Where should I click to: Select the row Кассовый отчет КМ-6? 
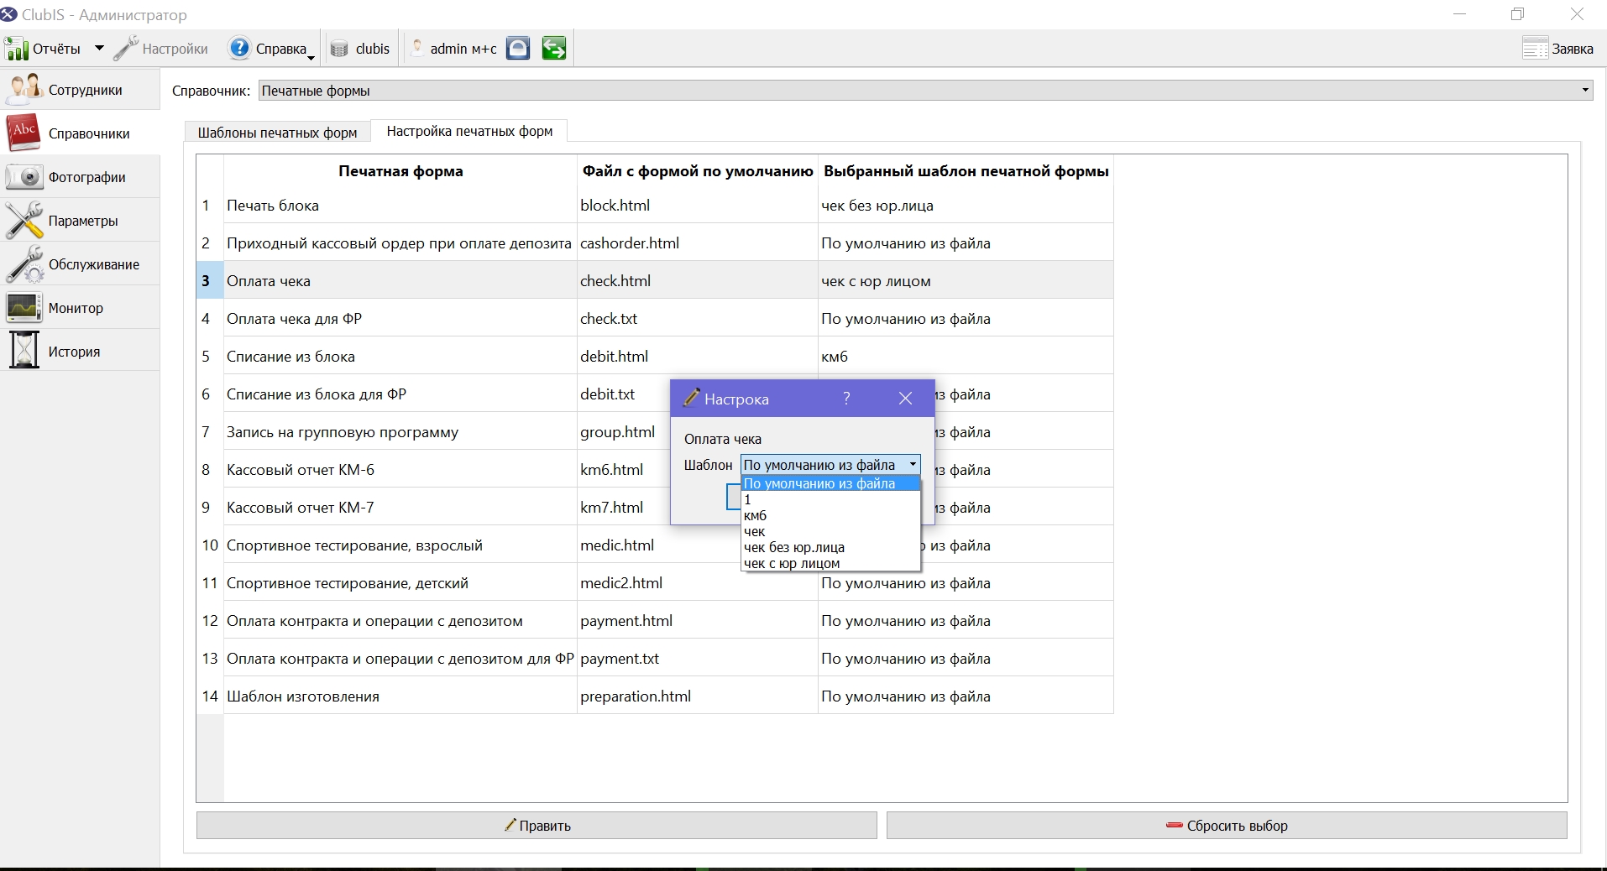[655, 470]
